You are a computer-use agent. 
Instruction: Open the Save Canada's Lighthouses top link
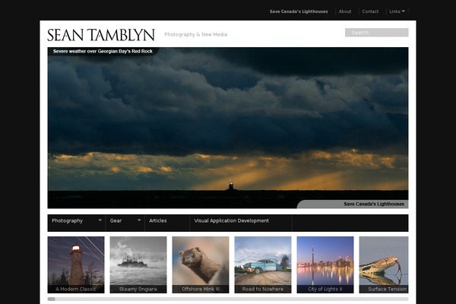click(x=299, y=11)
